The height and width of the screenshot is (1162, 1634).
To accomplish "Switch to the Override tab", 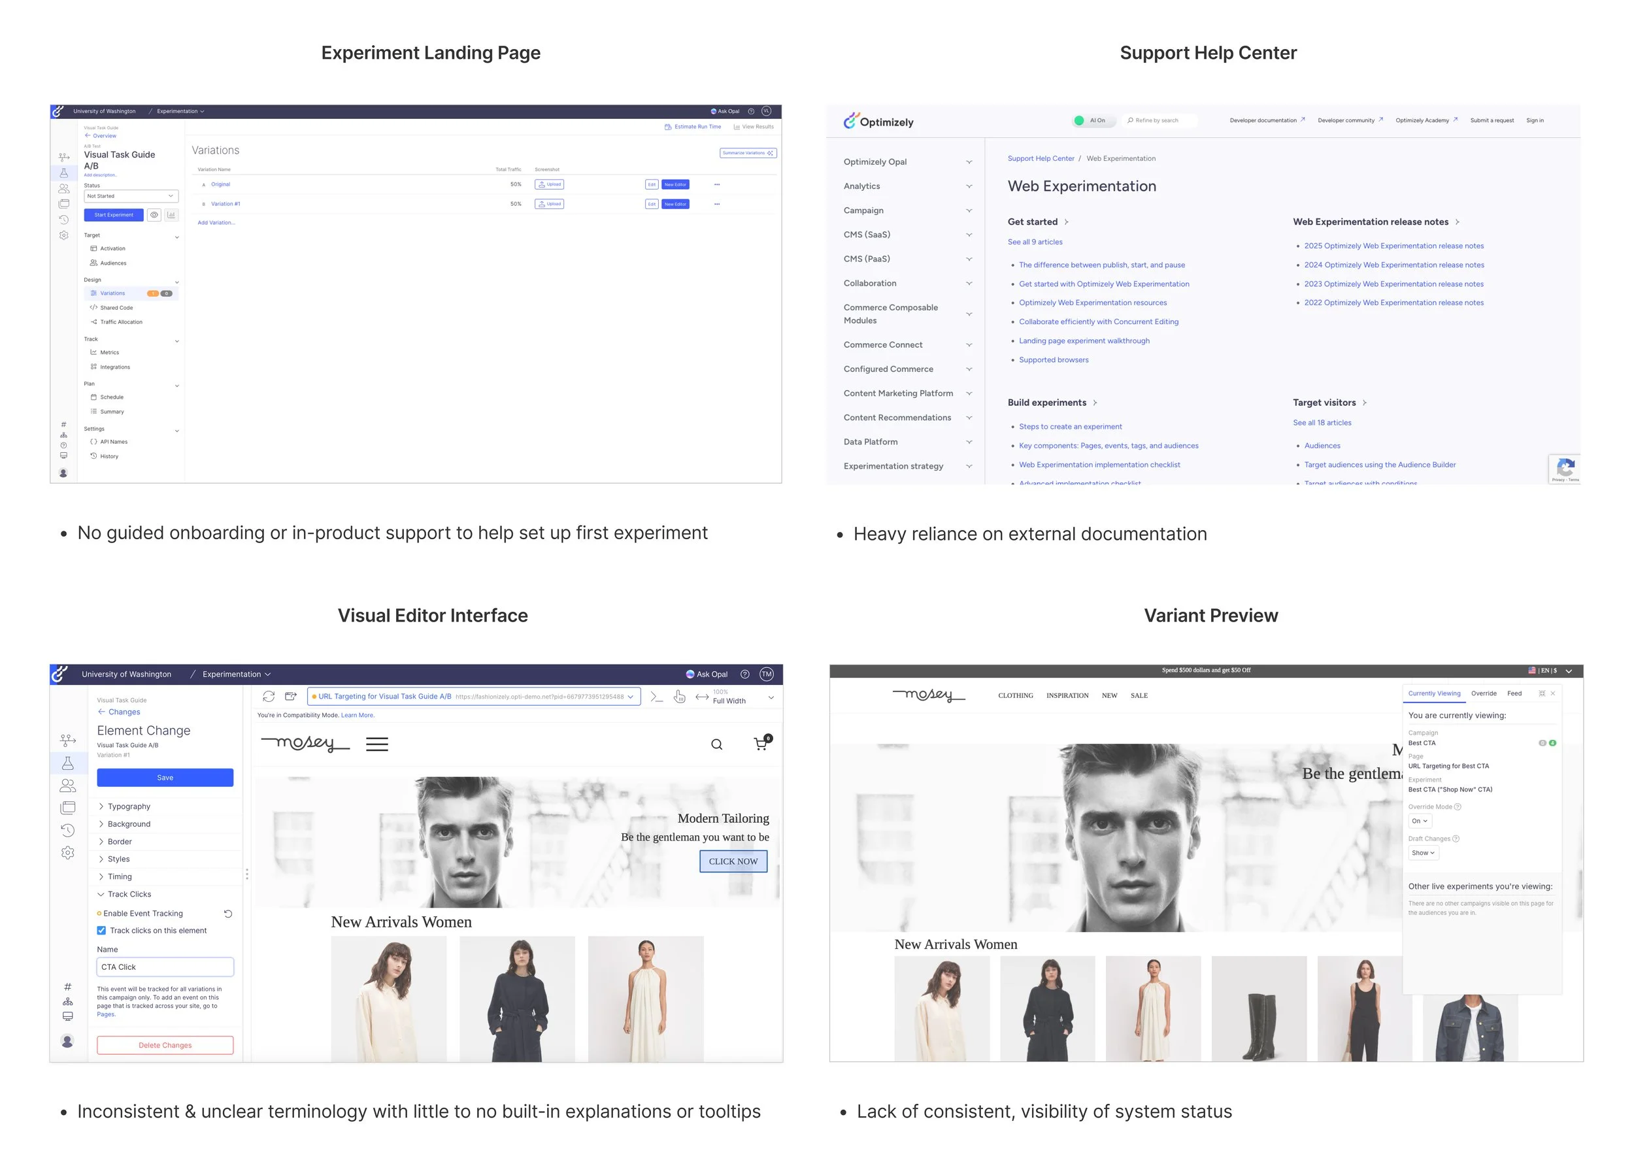I will click(x=1483, y=693).
